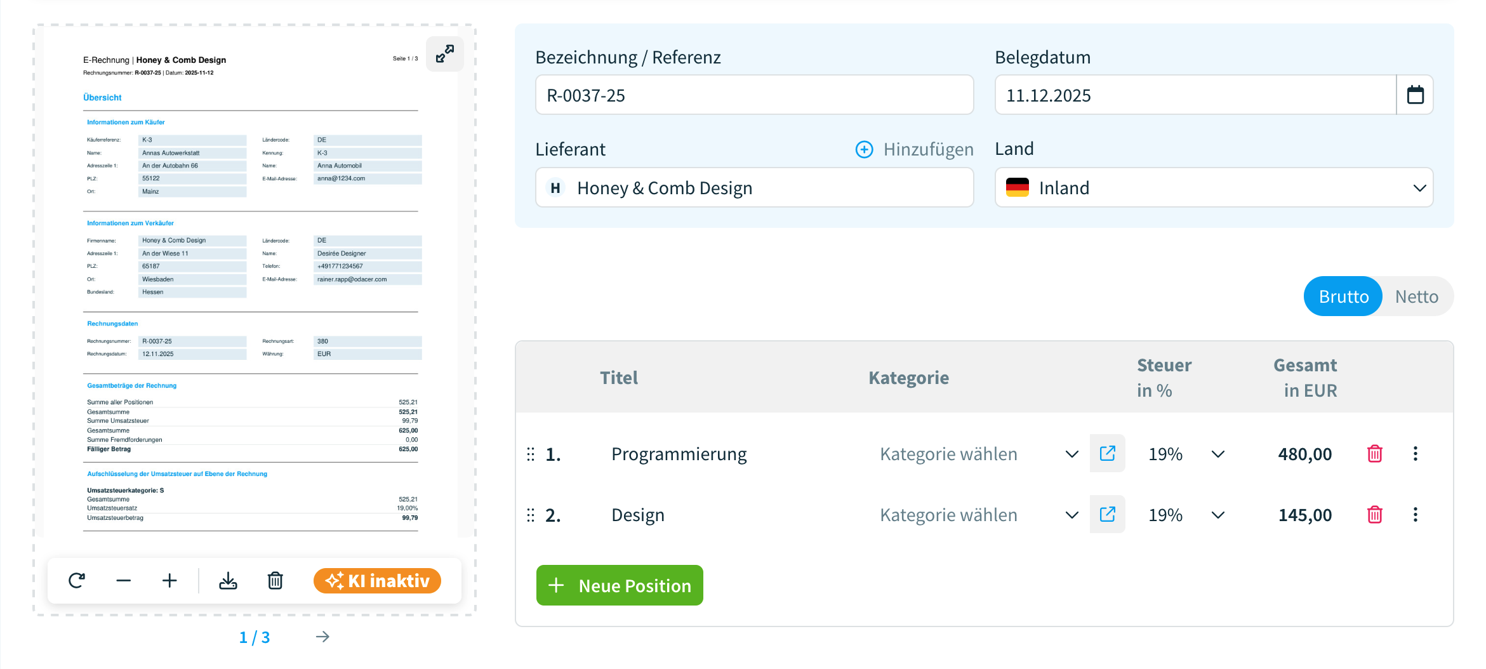Expand the invoice preview to fullscreen
The width and height of the screenshot is (1486, 669).
pyautogui.click(x=444, y=54)
